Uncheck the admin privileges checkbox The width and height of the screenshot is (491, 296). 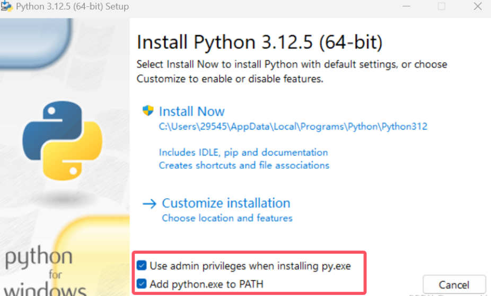pyautogui.click(x=142, y=266)
